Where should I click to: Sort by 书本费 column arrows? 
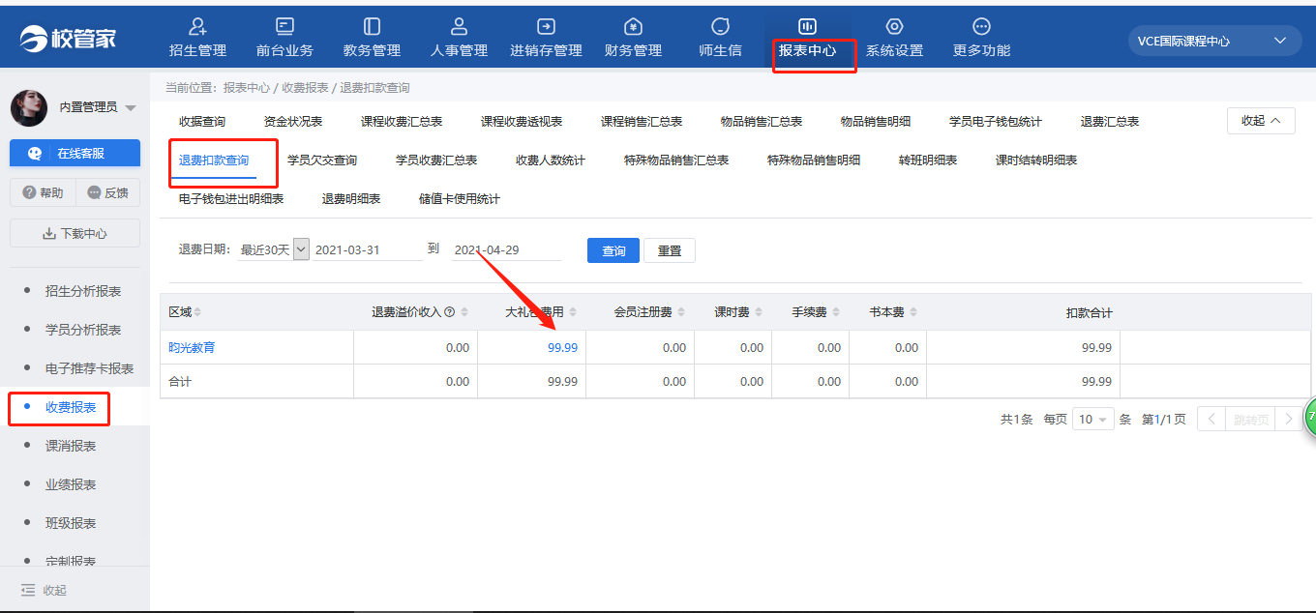tap(913, 312)
